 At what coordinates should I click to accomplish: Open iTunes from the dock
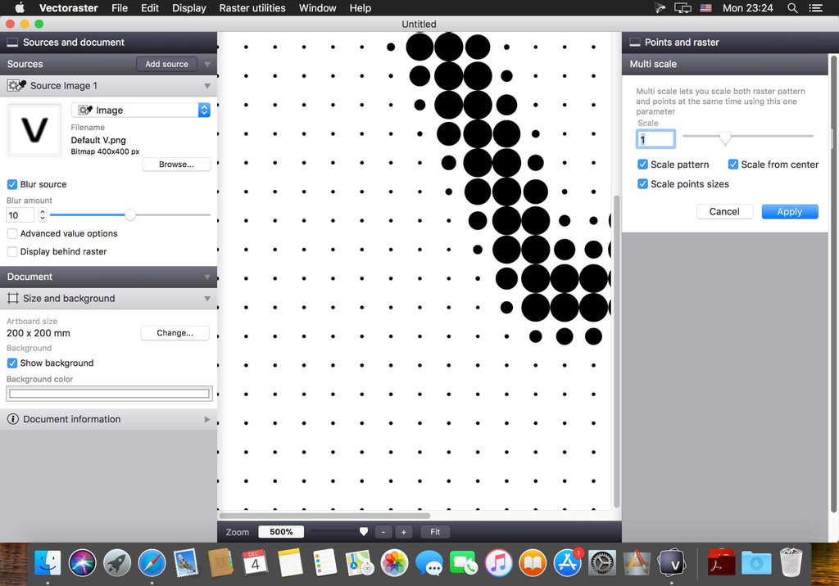(x=498, y=563)
